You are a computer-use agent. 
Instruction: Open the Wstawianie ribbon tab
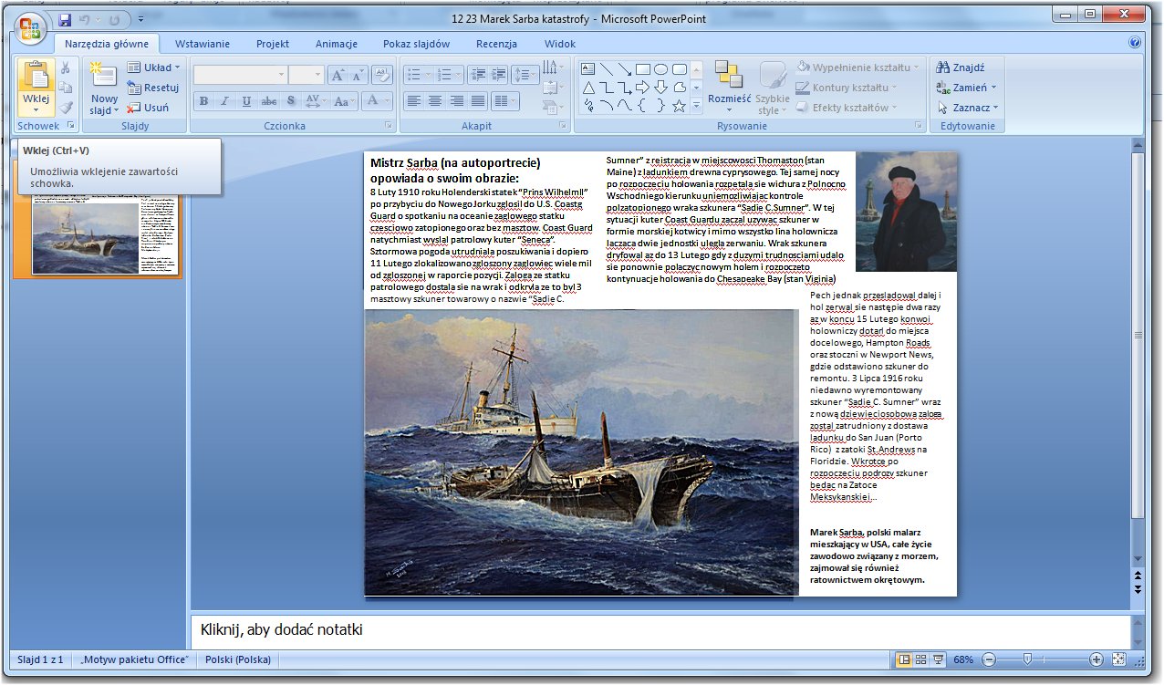pyautogui.click(x=203, y=44)
